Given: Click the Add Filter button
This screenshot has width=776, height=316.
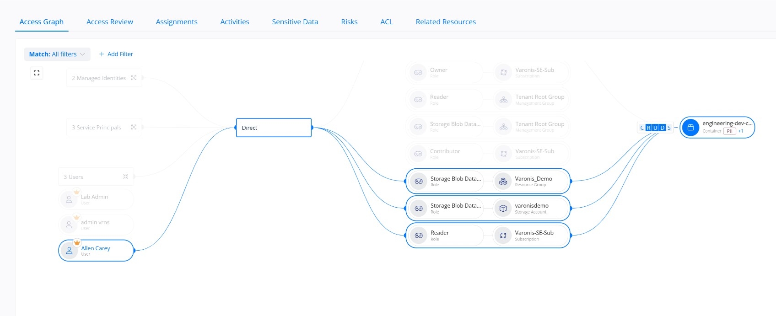Looking at the screenshot, I should (116, 54).
